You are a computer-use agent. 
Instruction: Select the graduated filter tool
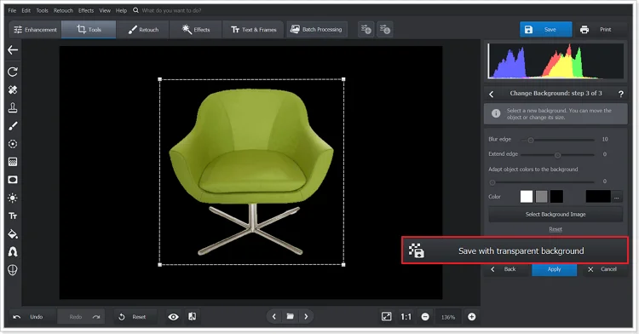point(13,162)
